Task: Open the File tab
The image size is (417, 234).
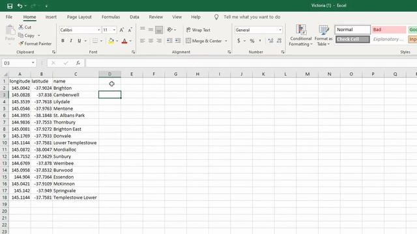Action: 9,17
